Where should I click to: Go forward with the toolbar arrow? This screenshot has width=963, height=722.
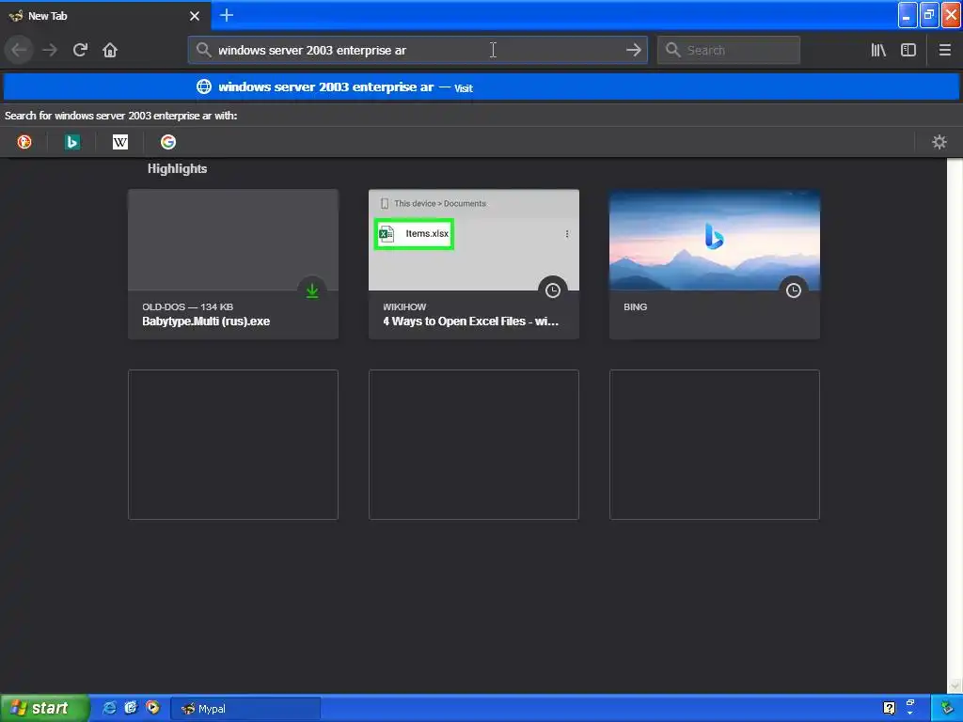click(50, 51)
